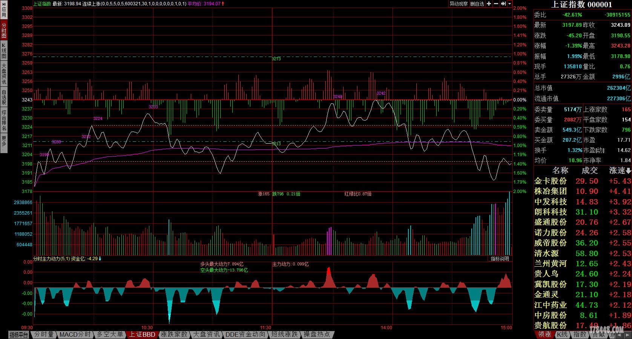Image resolution: width=632 pixels, height=339 pixels.
Task: Click the plus zoom-in icon in chart toolbar
Action: [489, 4]
